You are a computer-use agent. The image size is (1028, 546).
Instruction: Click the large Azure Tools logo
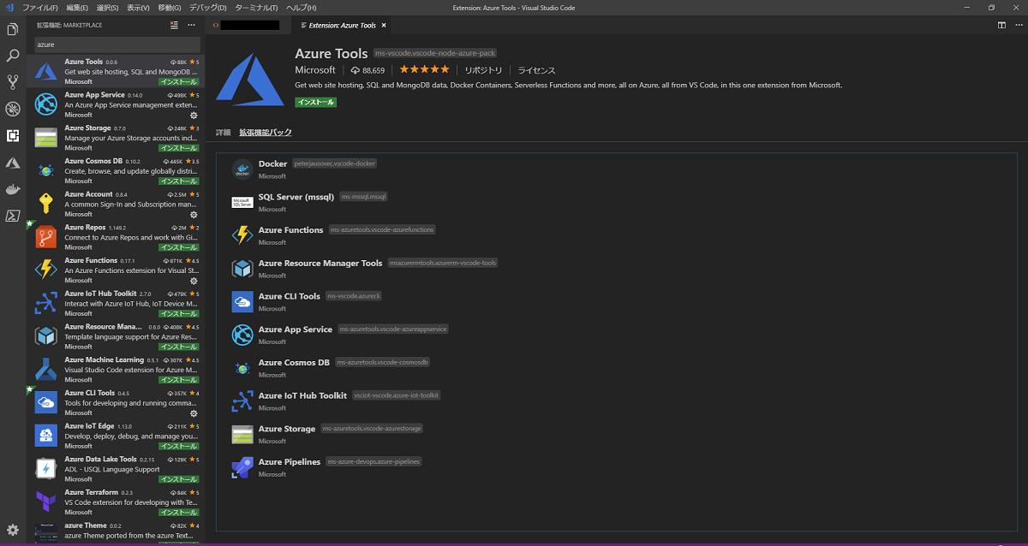[250, 79]
